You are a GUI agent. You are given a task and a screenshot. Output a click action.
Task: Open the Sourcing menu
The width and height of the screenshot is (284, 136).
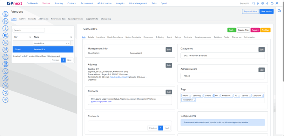click(x=59, y=3)
